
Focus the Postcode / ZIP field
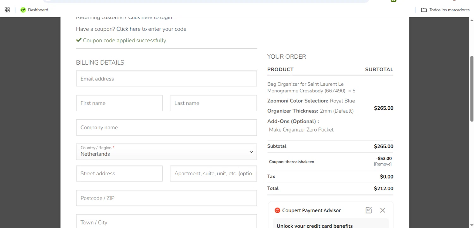coord(166,198)
